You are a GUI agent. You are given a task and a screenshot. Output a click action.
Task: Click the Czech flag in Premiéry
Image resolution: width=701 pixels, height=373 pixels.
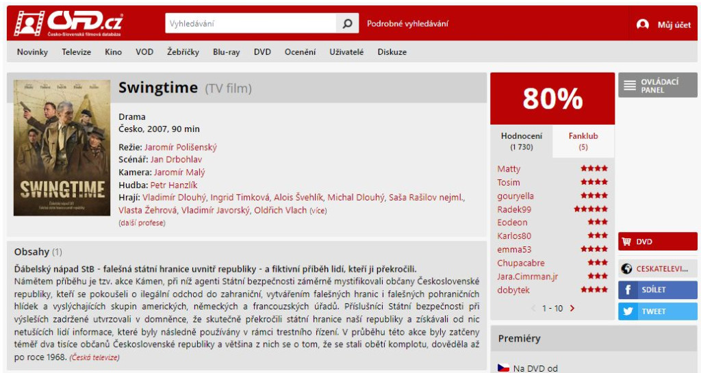pos(503,368)
